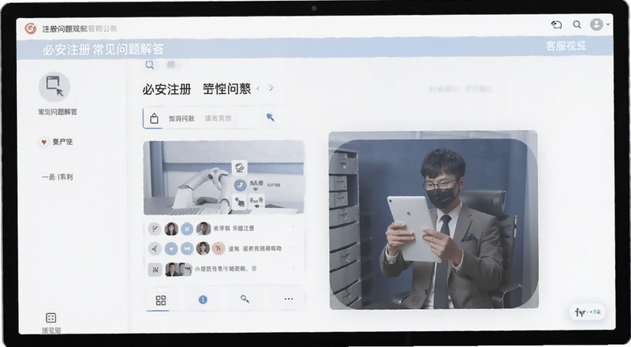Image resolution: width=631 pixels, height=347 pixels.
Task: Click the floating badge in bottom-right corner
Action: pyautogui.click(x=588, y=312)
